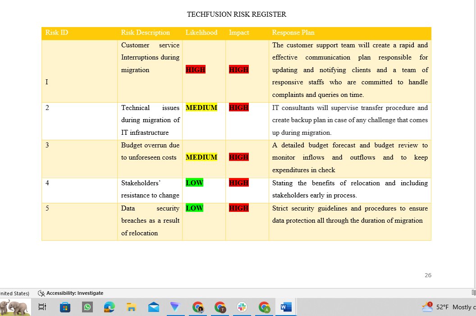
Task: Click LOW likelihood in the Stakeholders' row
Action: coord(194,183)
